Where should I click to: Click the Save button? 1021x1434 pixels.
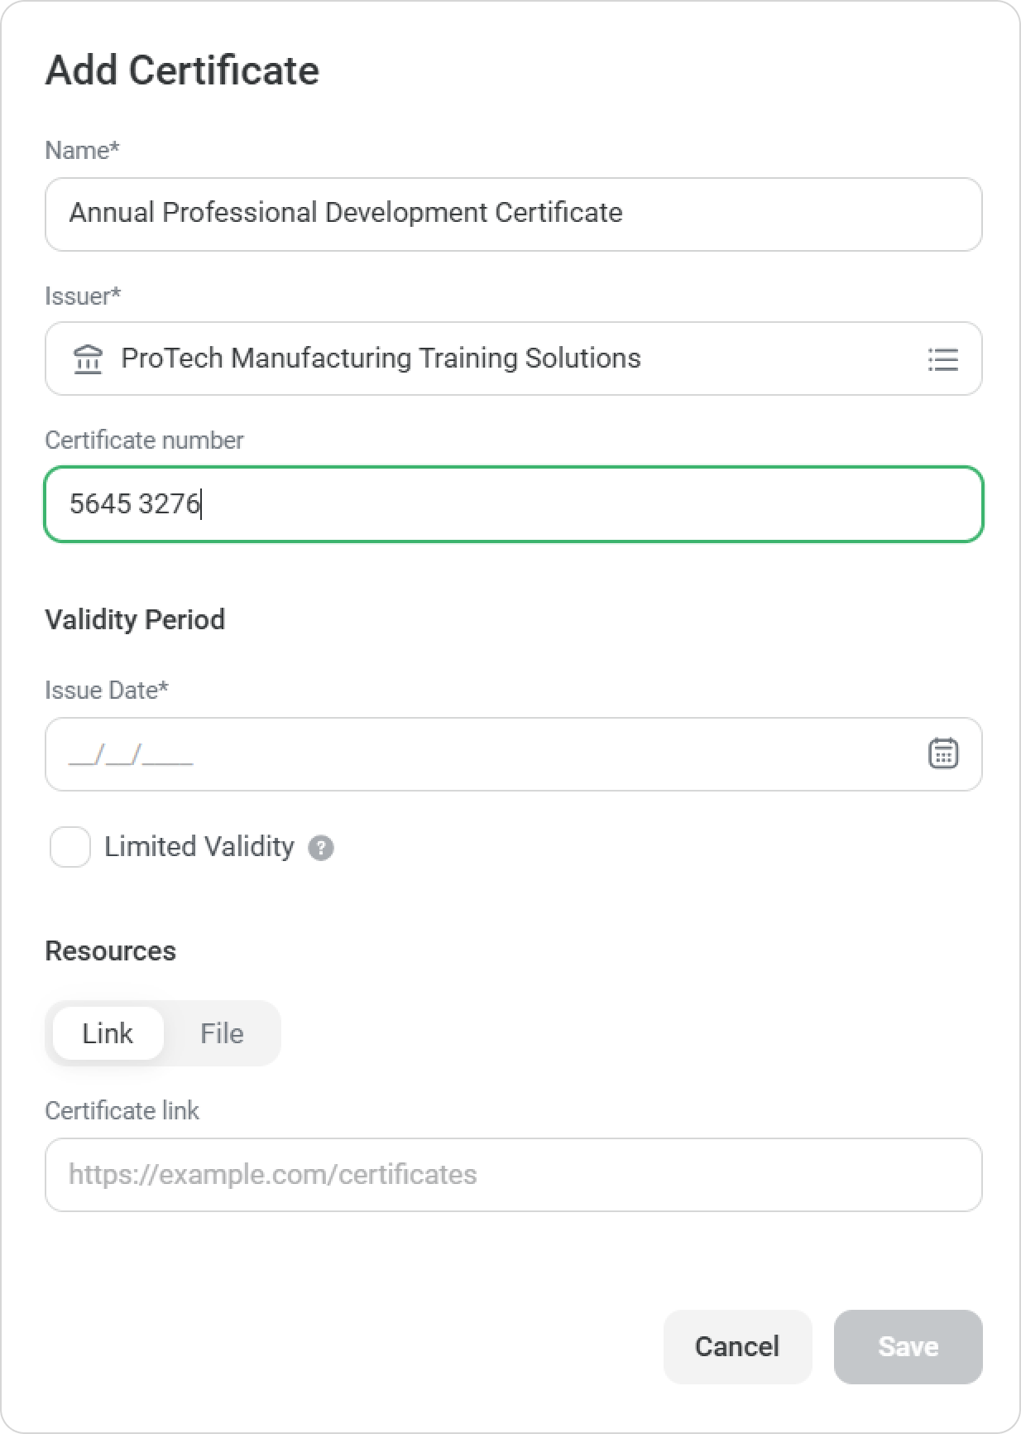tap(908, 1346)
